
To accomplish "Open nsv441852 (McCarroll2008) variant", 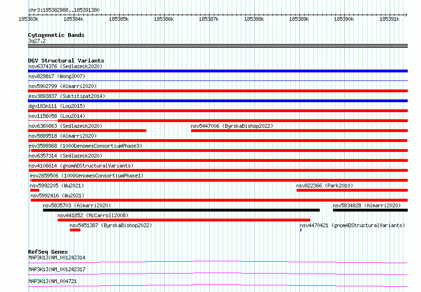I will click(x=93, y=215).
